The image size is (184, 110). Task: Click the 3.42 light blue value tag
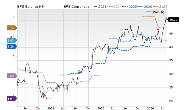click(12, 40)
